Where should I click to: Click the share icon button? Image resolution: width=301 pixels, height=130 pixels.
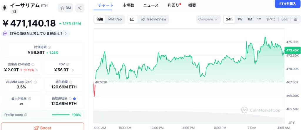click(x=80, y=8)
